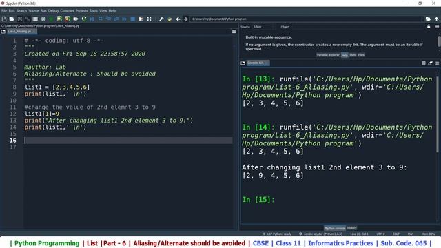Save the current file with disk icon

[20, 19]
